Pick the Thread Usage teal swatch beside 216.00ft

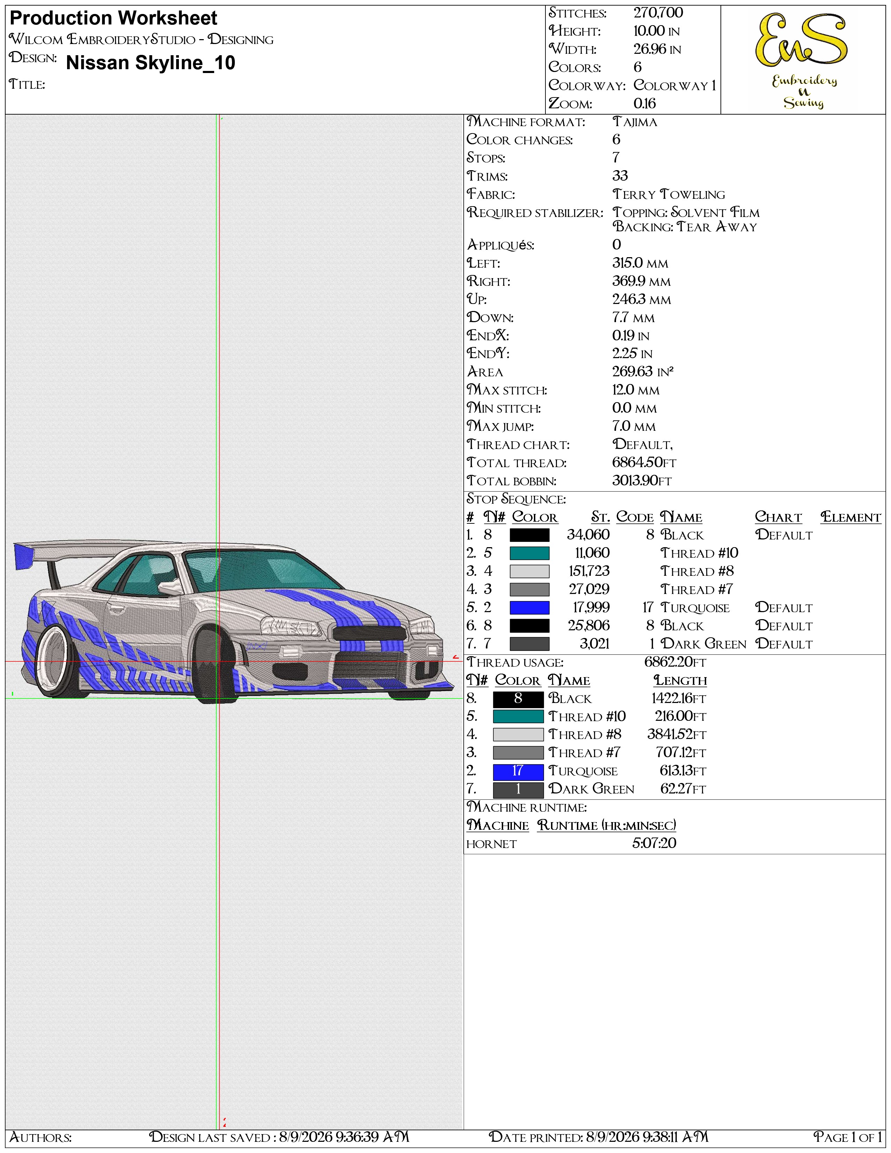[518, 717]
